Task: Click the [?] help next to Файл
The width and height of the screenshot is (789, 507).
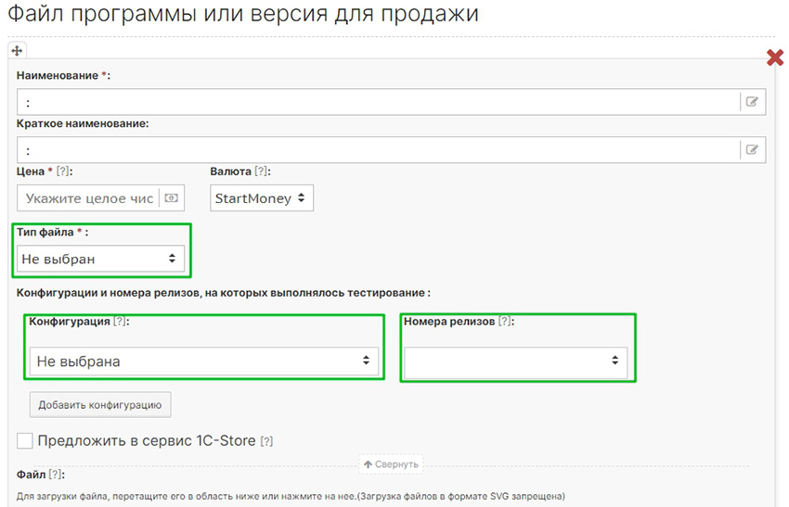Action: click(x=56, y=475)
